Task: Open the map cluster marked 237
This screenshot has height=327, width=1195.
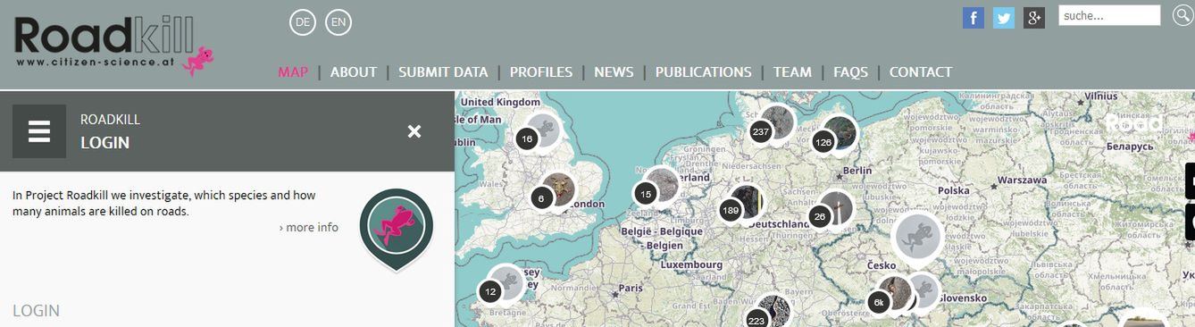Action: (x=761, y=132)
